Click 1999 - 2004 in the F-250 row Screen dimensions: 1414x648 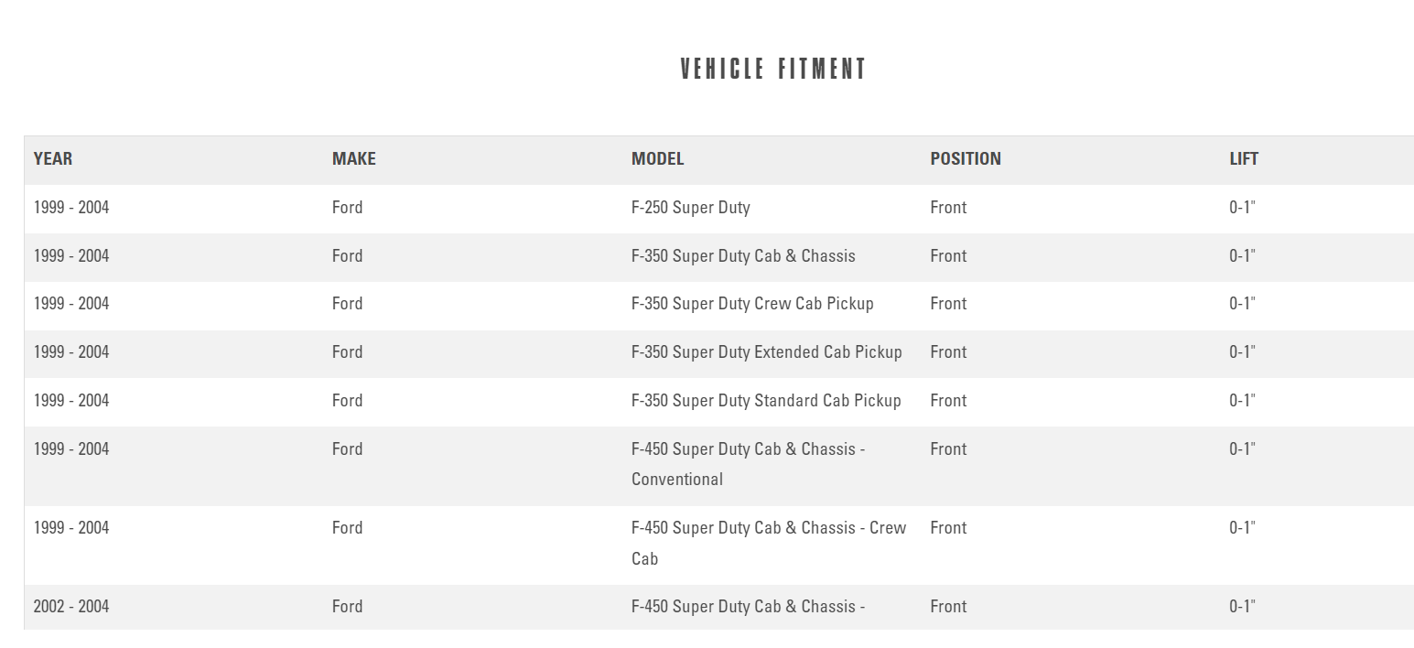point(70,207)
